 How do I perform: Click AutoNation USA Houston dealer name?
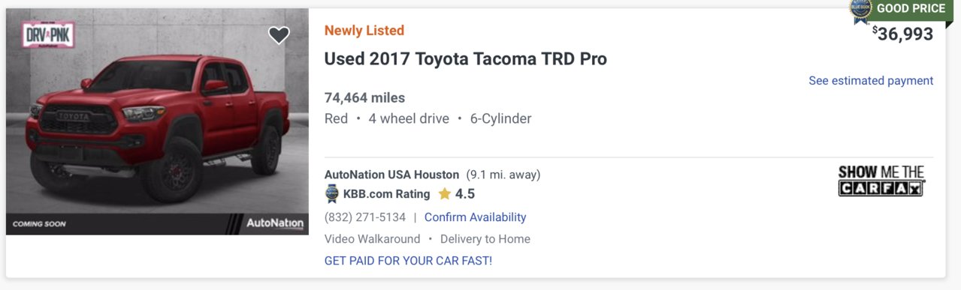(x=392, y=175)
